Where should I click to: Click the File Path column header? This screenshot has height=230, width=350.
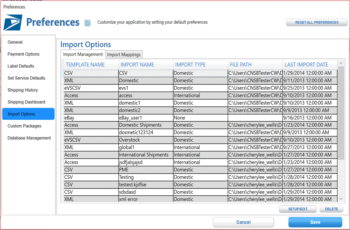pos(255,65)
